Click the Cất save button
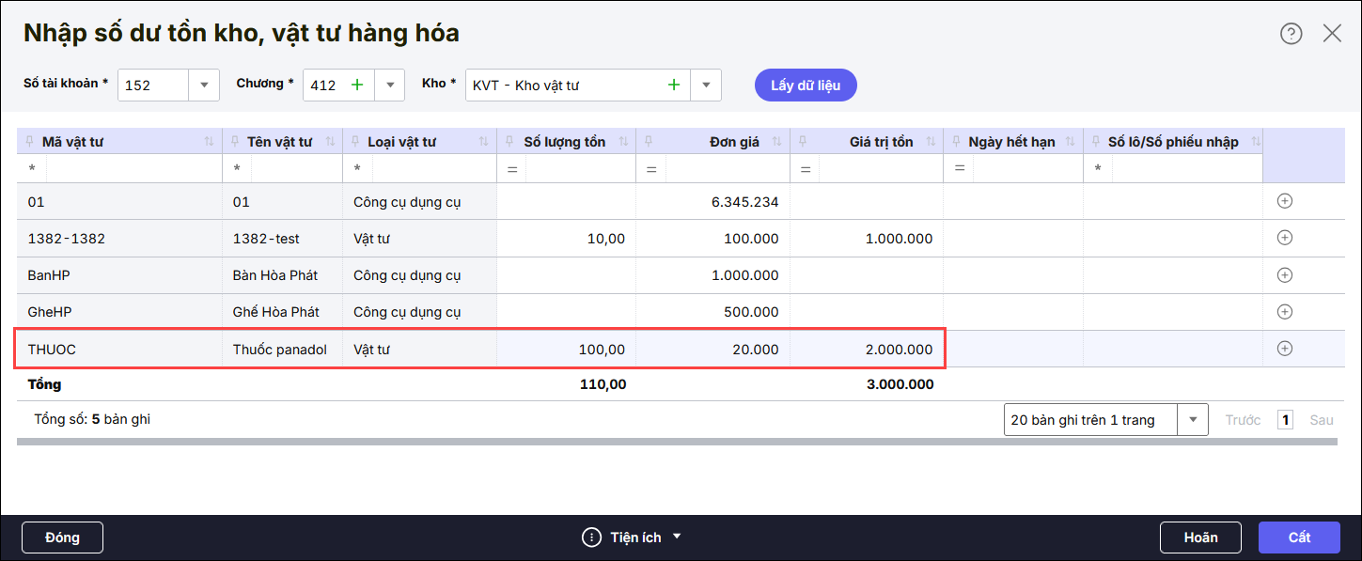The width and height of the screenshot is (1362, 561). pos(1299,538)
